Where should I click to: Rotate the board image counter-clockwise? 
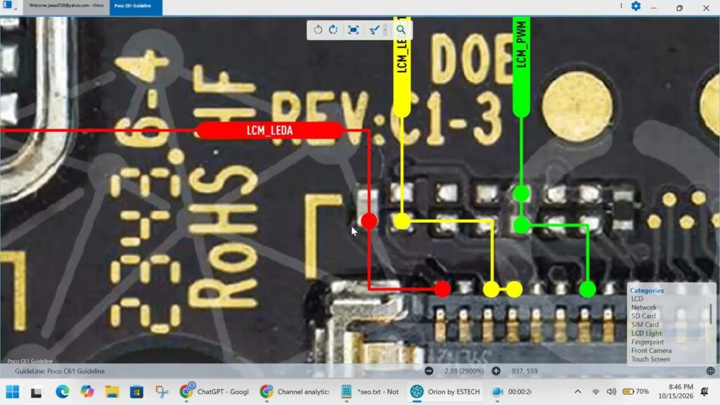318,30
